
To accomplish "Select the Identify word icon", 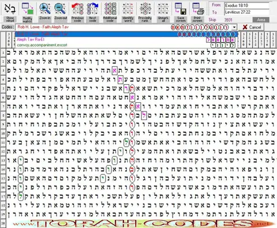I will tap(128, 9).
